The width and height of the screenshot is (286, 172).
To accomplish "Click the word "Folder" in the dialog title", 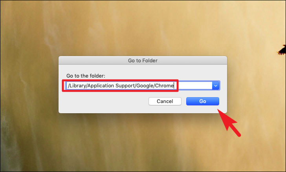I will point(150,60).
